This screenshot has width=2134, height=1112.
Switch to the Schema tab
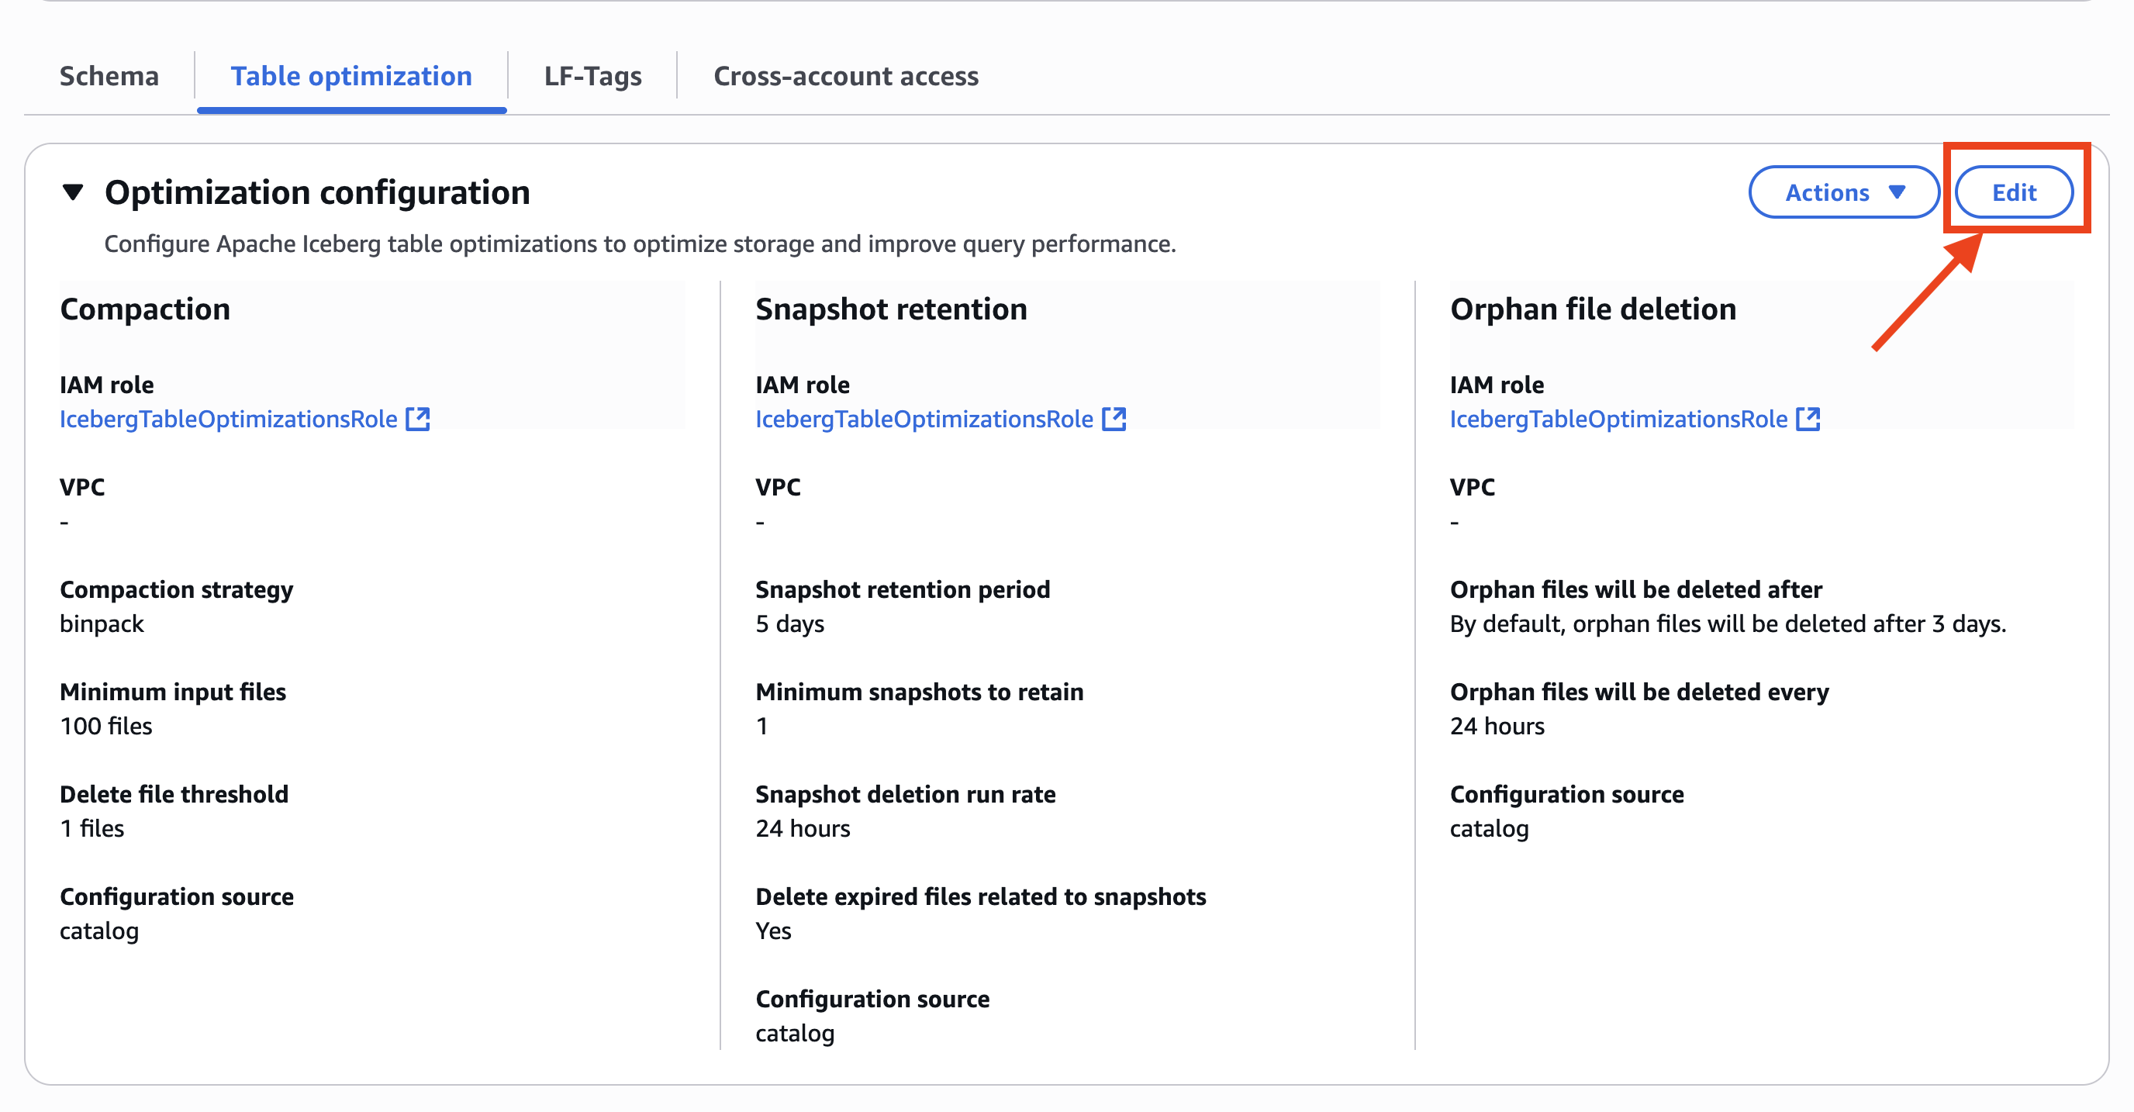[109, 75]
